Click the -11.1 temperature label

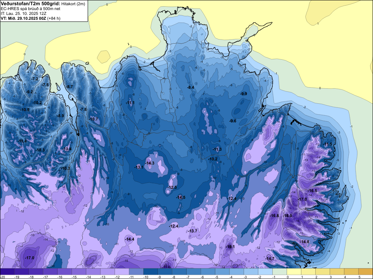coord(130,103)
